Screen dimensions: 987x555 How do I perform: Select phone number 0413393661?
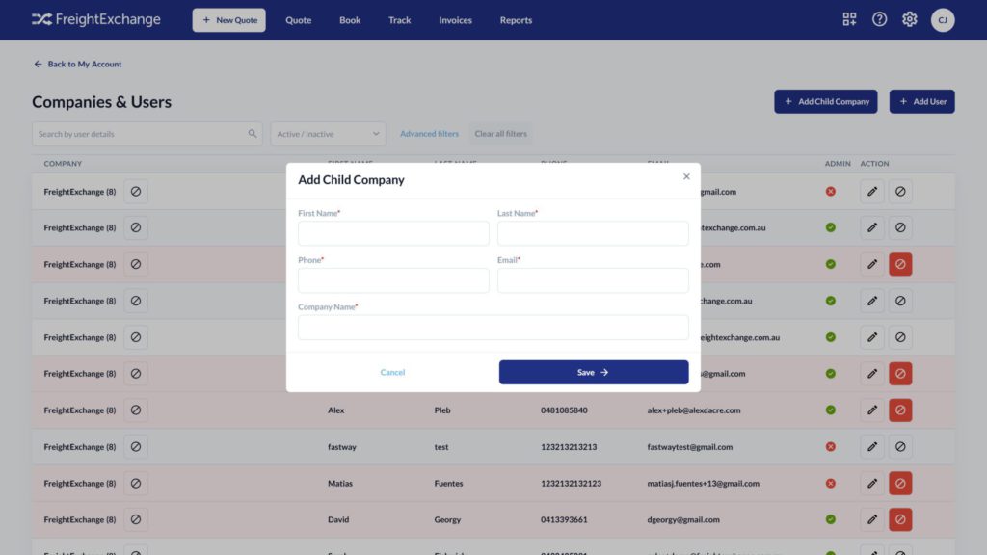click(564, 519)
